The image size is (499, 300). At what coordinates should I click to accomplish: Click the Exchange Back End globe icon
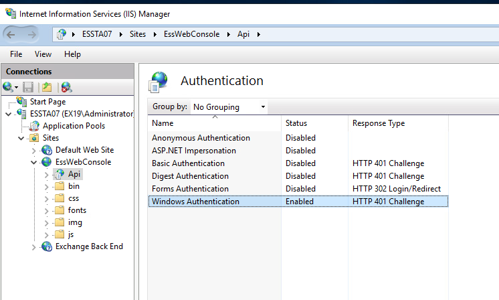click(47, 246)
